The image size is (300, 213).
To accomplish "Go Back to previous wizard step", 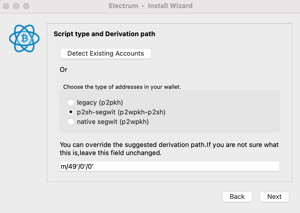I will tap(237, 197).
